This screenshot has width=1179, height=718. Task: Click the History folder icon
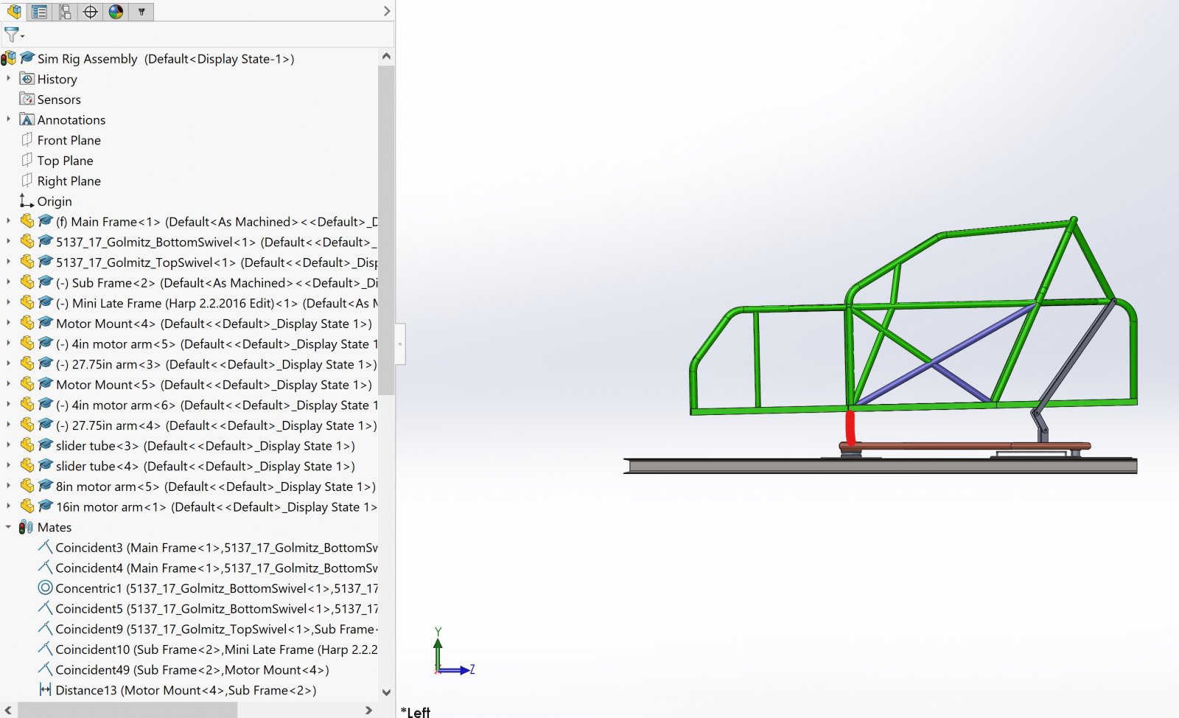[27, 79]
